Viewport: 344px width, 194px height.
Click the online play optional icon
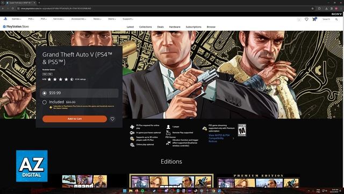click(132, 145)
